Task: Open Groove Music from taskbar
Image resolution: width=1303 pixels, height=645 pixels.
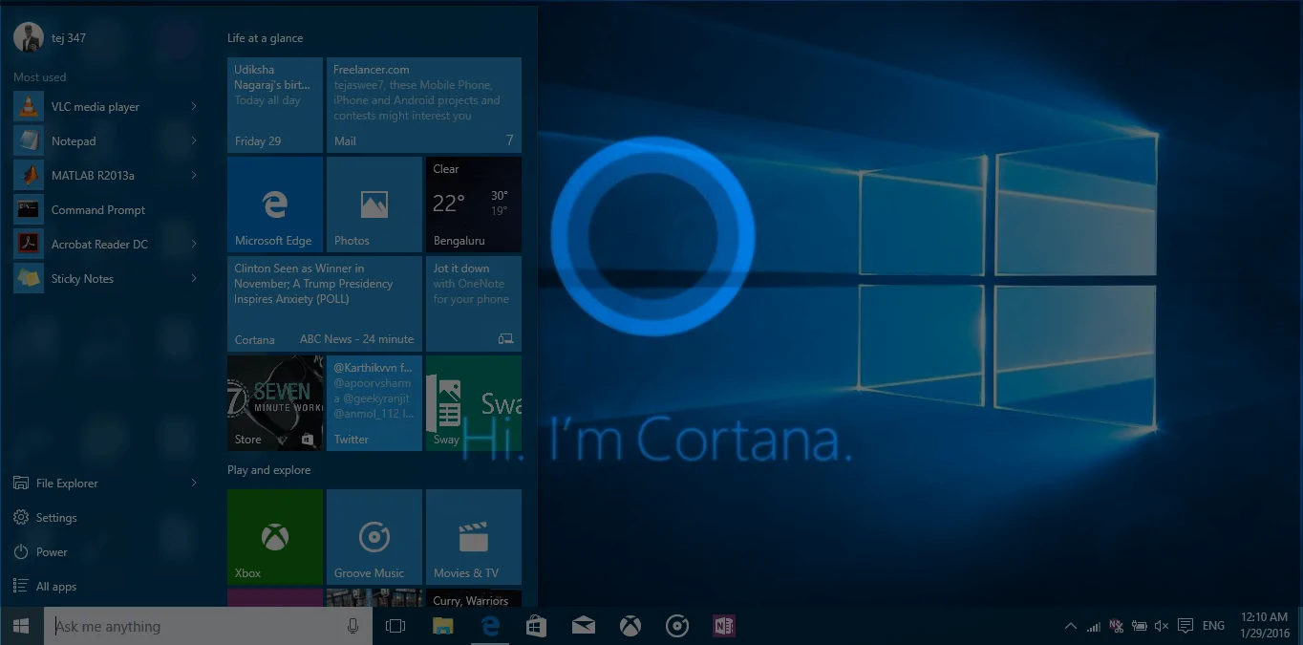Action: (x=677, y=627)
